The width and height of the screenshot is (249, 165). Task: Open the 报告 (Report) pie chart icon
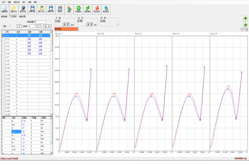69,9
